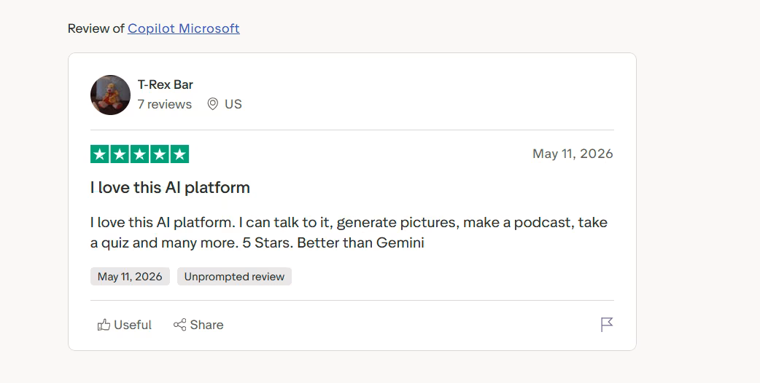Share this review
This screenshot has width=760, height=383.
tap(198, 325)
